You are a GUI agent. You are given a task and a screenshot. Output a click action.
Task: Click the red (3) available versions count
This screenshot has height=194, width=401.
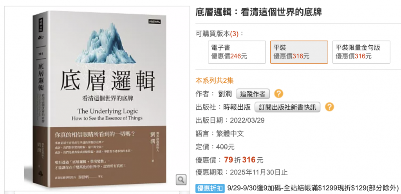click(x=234, y=34)
